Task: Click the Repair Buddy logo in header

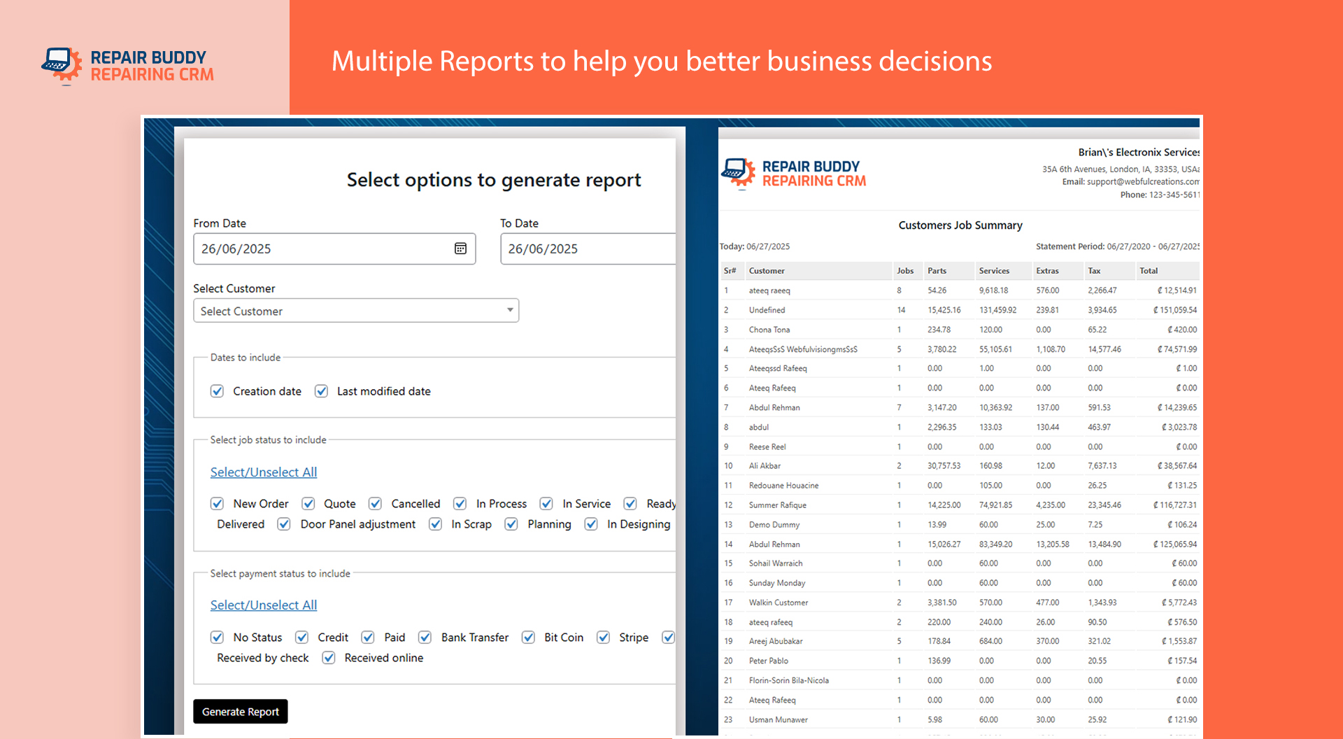Action: point(127,66)
